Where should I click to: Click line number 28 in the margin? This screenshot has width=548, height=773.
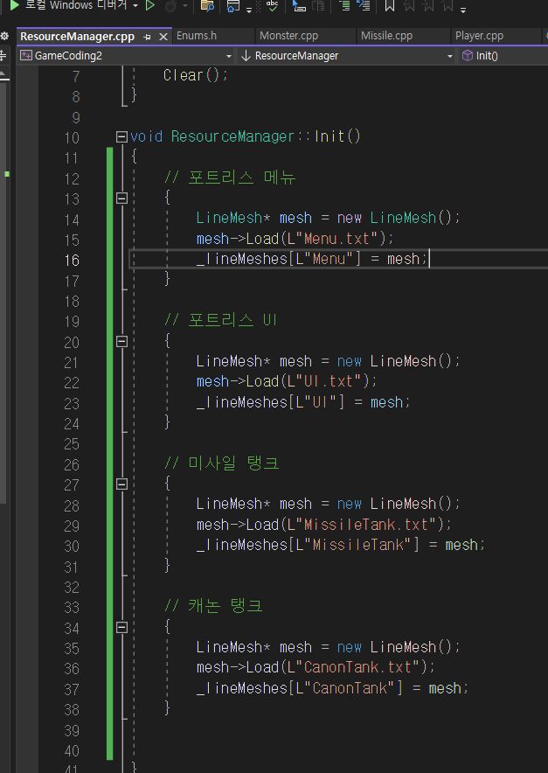point(72,505)
